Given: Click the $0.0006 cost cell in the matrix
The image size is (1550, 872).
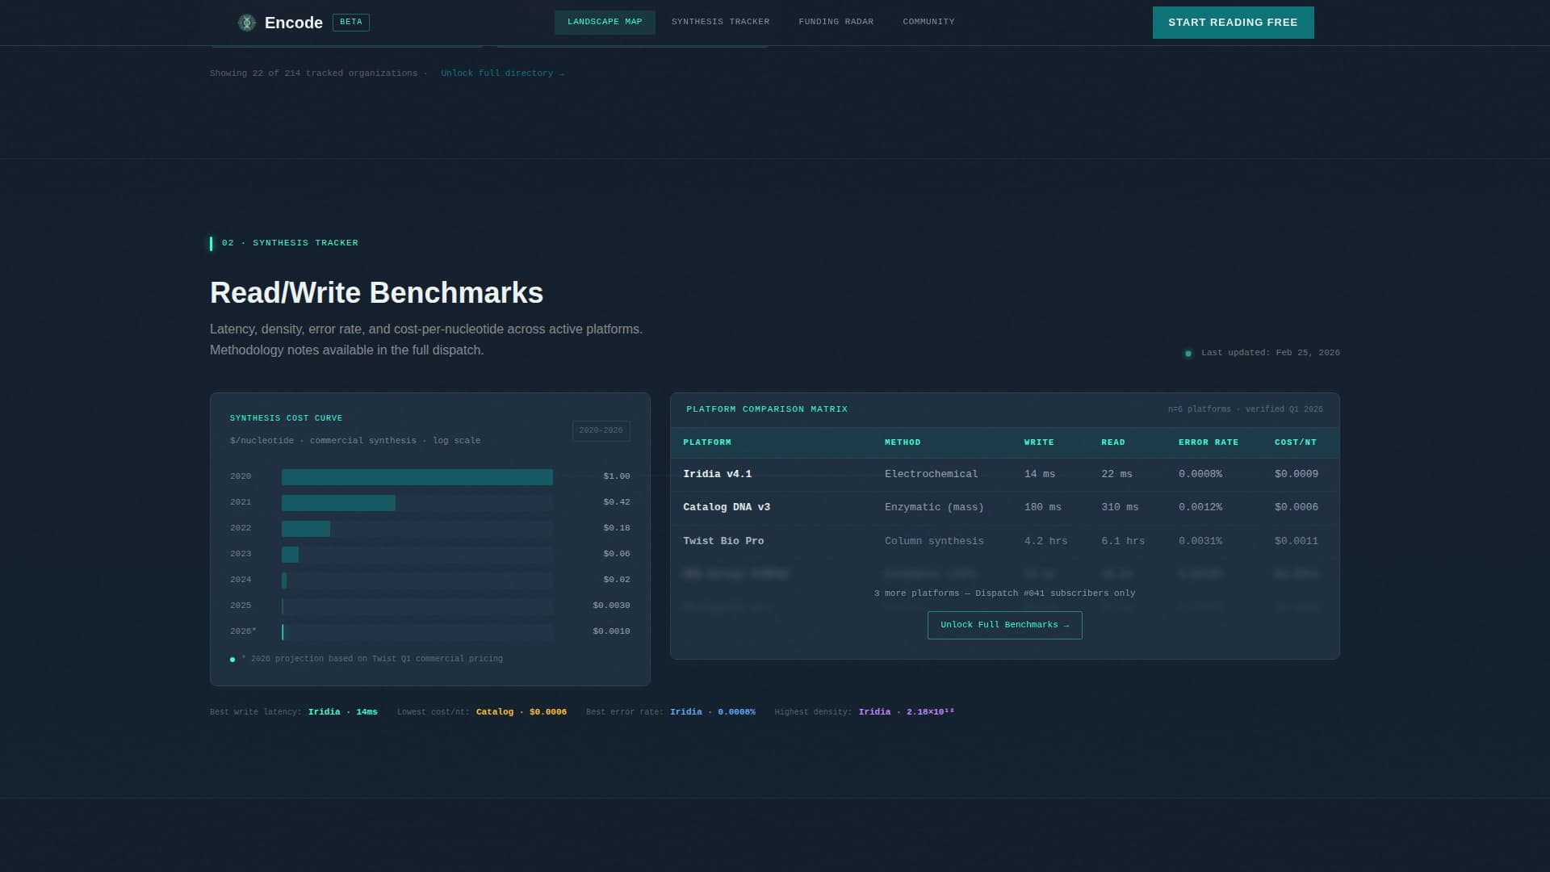Looking at the screenshot, I should coord(1297,507).
